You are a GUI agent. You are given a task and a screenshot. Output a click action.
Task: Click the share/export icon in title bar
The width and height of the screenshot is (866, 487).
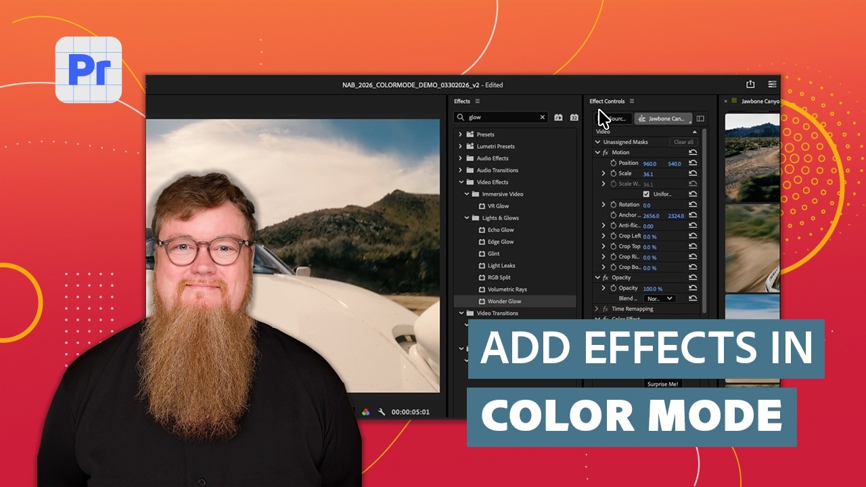(750, 85)
